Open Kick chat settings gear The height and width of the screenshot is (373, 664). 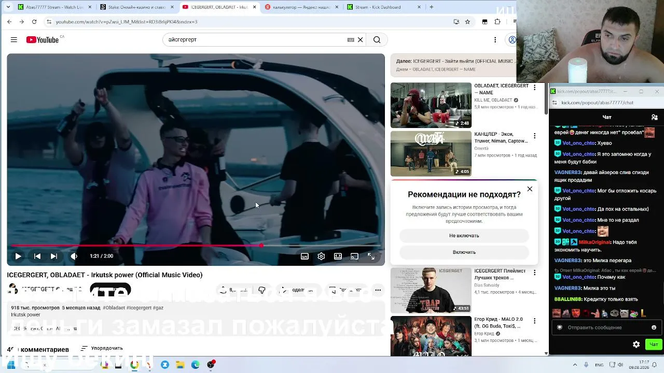click(637, 345)
